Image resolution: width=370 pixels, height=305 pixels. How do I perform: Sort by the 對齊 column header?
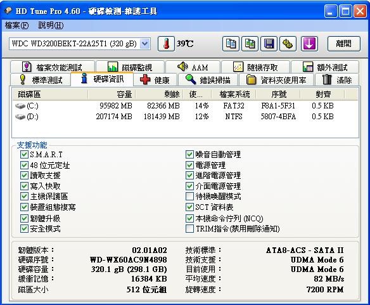322,94
